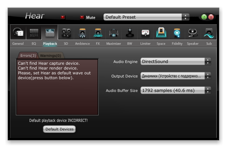Viewport: 230px width, 148px height.
Task: Click the Ambience tab label
Action: click(x=82, y=44)
